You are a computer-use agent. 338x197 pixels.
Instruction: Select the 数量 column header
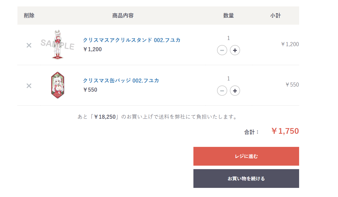229,16
